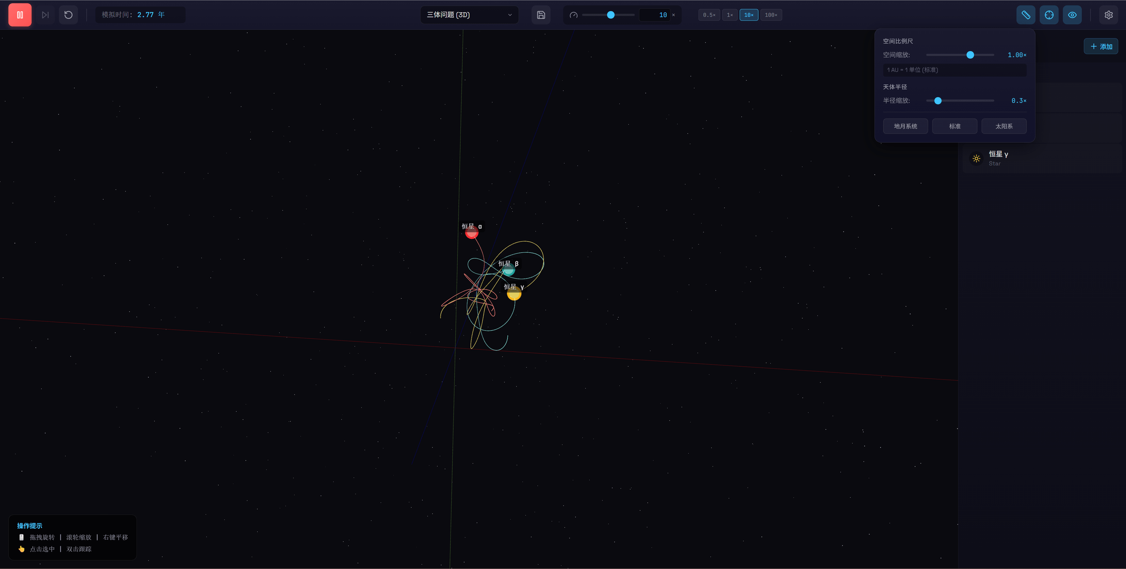Click the 1.00× space scale value
Screen dimensions: 1126x569
pos(1017,55)
